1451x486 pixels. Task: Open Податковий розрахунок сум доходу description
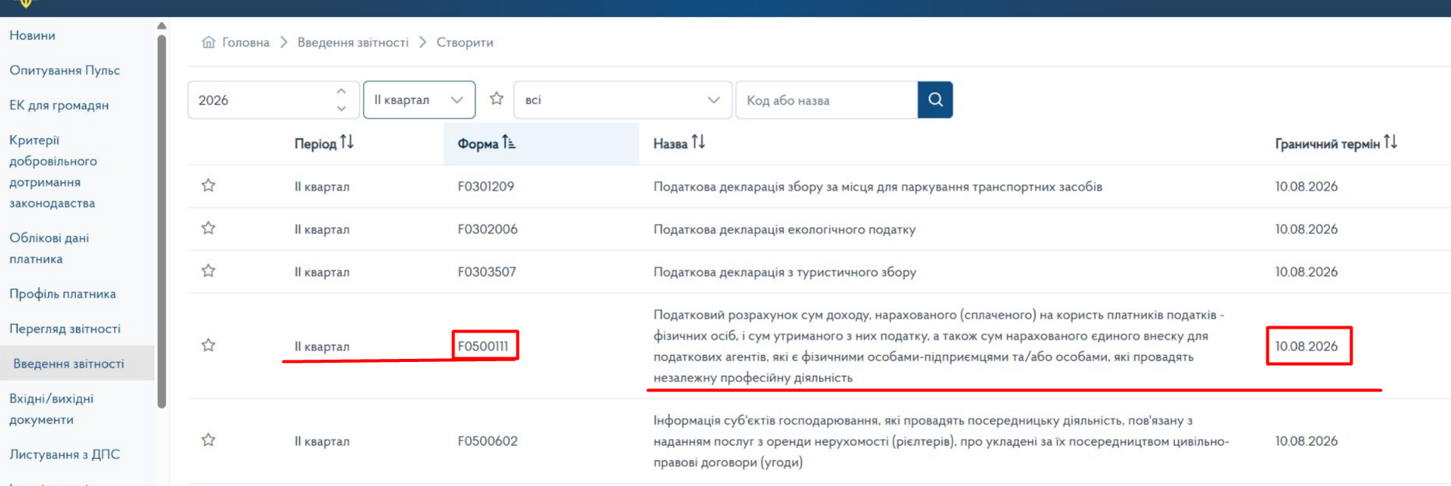(x=938, y=346)
